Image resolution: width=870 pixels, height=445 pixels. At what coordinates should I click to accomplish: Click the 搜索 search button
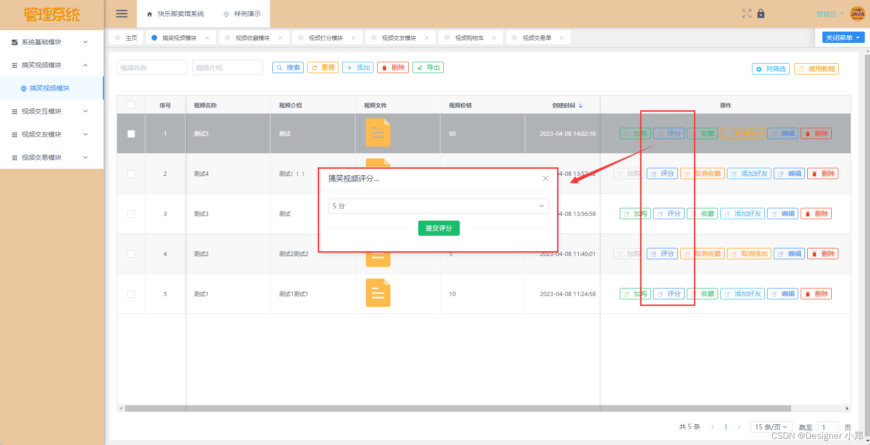pyautogui.click(x=288, y=67)
